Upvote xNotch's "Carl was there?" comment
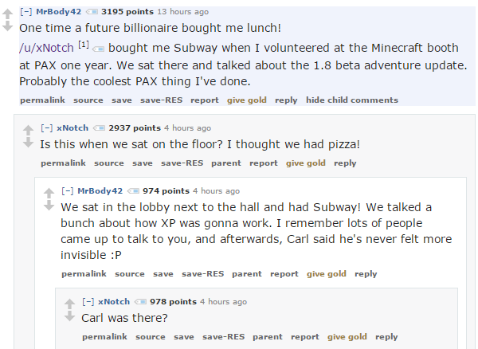Image resolution: width=478 pixels, height=349 pixels. [x=69, y=303]
